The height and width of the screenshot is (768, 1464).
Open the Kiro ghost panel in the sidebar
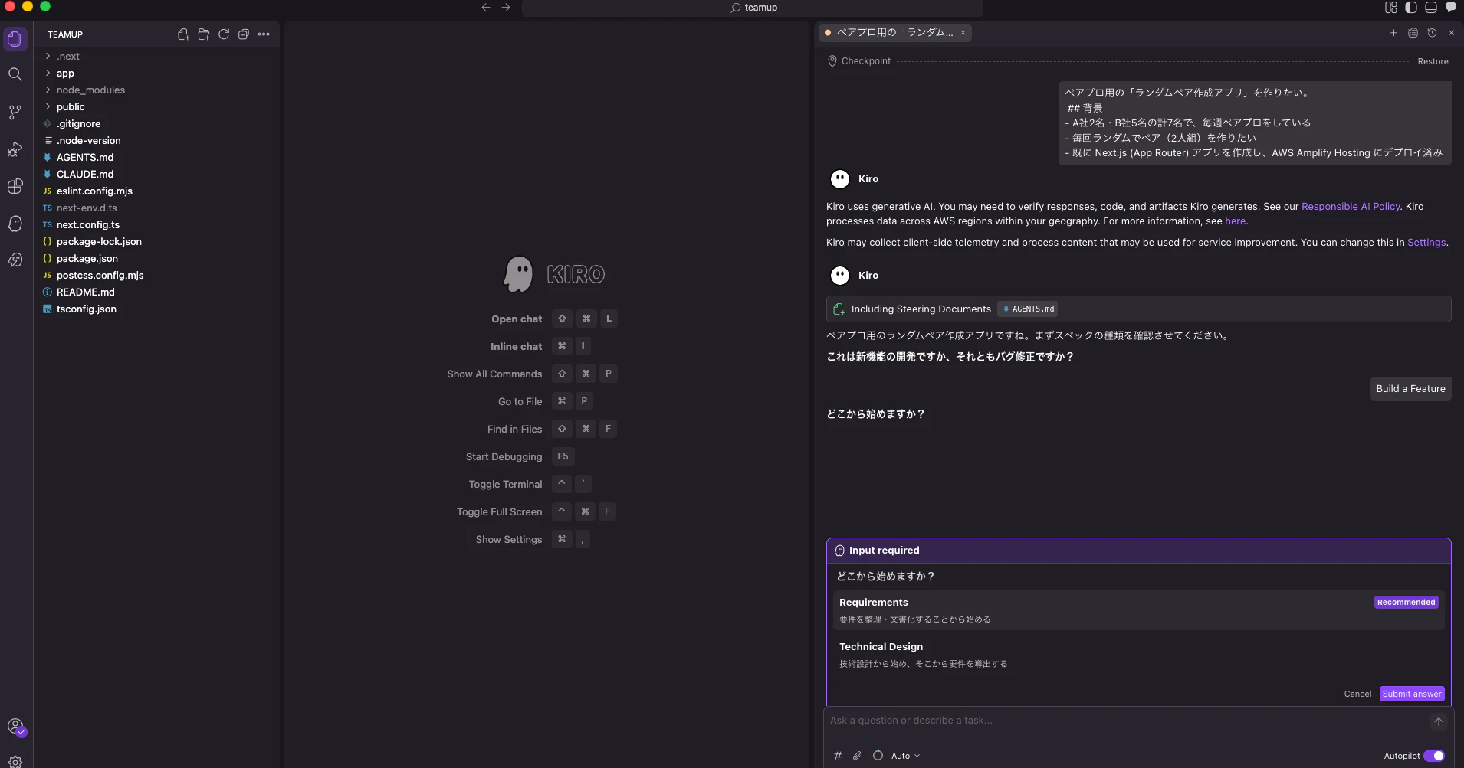tap(15, 224)
